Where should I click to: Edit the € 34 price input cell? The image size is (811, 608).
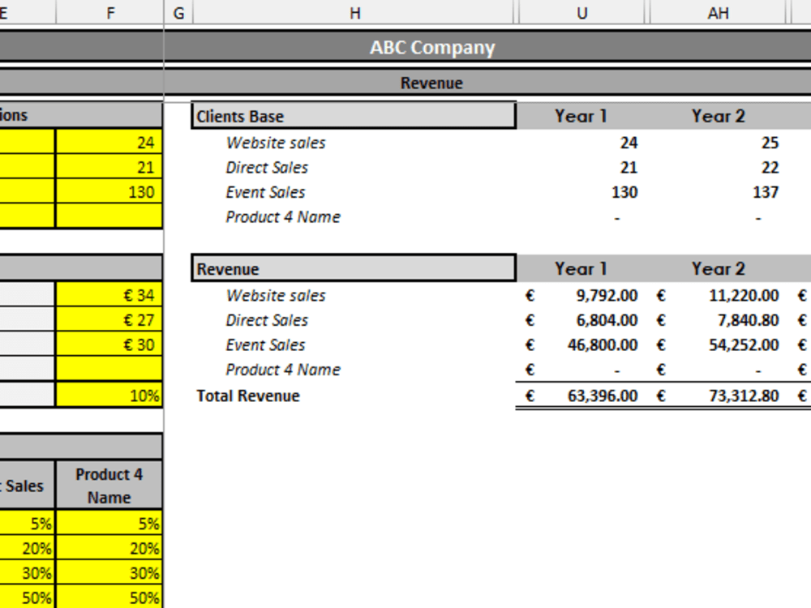pos(109,295)
